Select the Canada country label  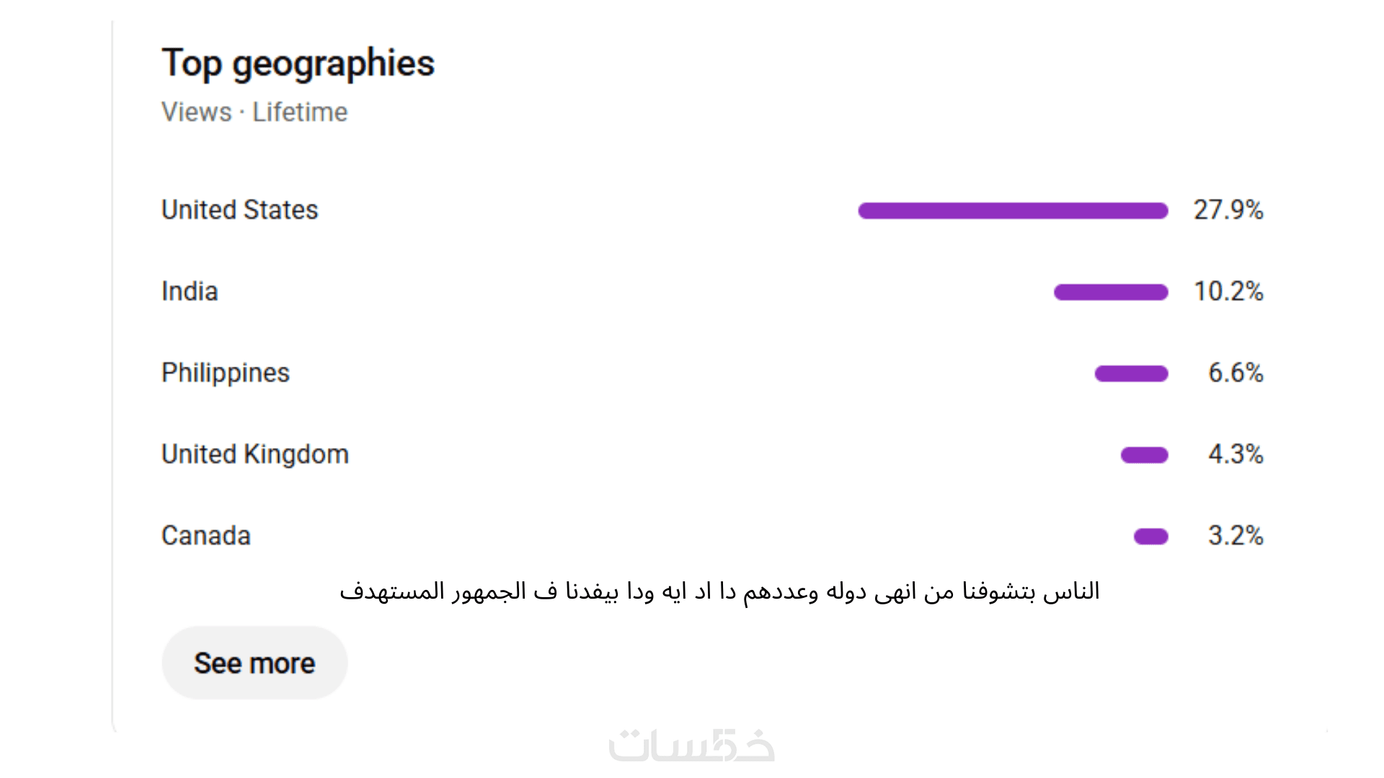[x=205, y=536]
